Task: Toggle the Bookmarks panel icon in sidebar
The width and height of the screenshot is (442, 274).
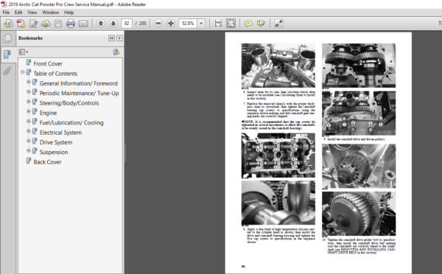Action: point(7,54)
